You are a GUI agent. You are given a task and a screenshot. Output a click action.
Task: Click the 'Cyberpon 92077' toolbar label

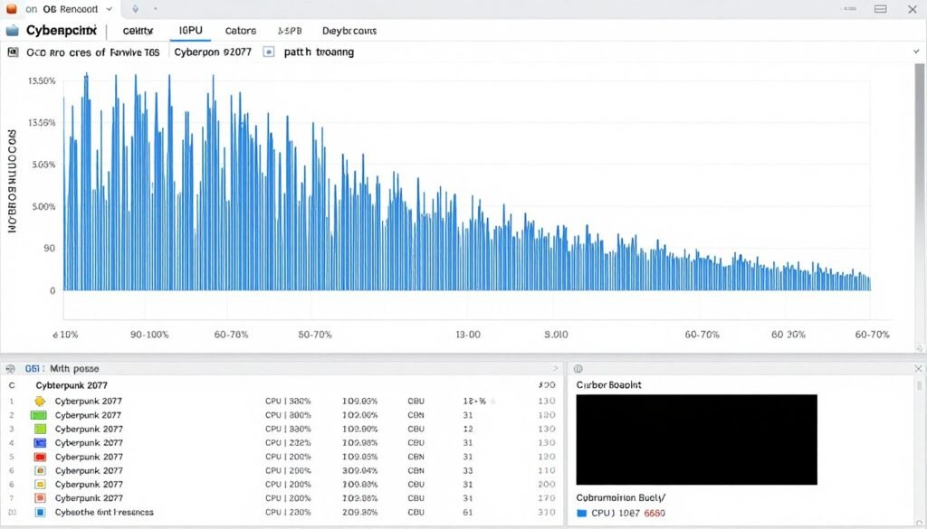pyautogui.click(x=213, y=52)
